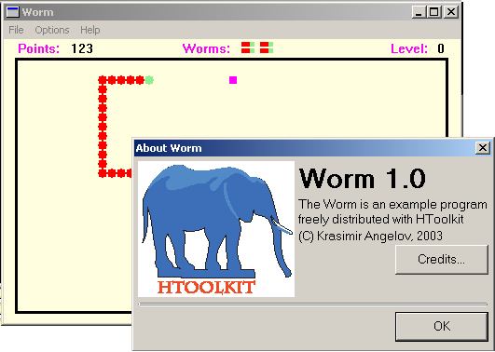Minimize the Worm game window

(419, 12)
